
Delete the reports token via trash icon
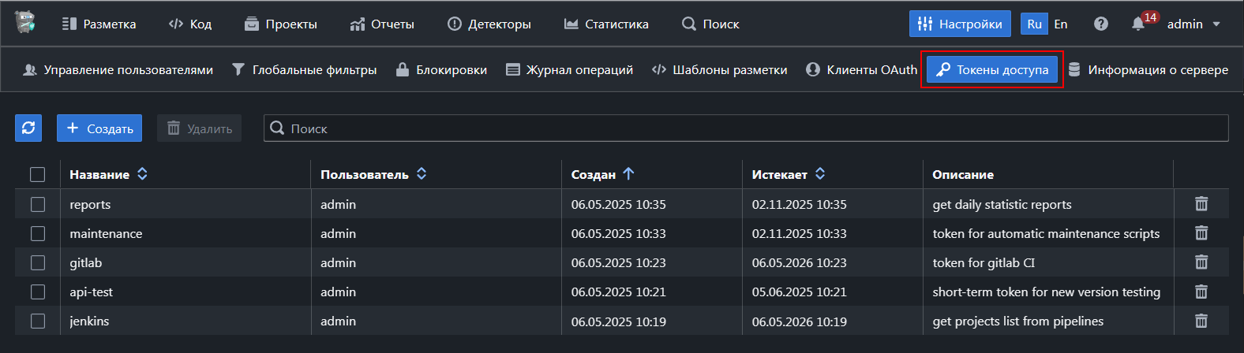(1201, 204)
